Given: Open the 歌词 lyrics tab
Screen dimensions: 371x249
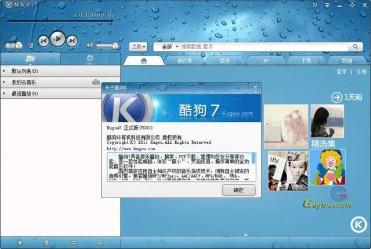Looking at the screenshot, I should coord(347,61).
